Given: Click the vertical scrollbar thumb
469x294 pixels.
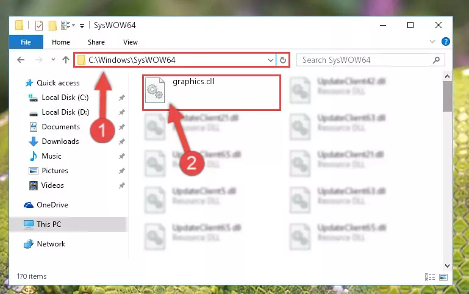Looking at the screenshot, I should coord(447,96).
